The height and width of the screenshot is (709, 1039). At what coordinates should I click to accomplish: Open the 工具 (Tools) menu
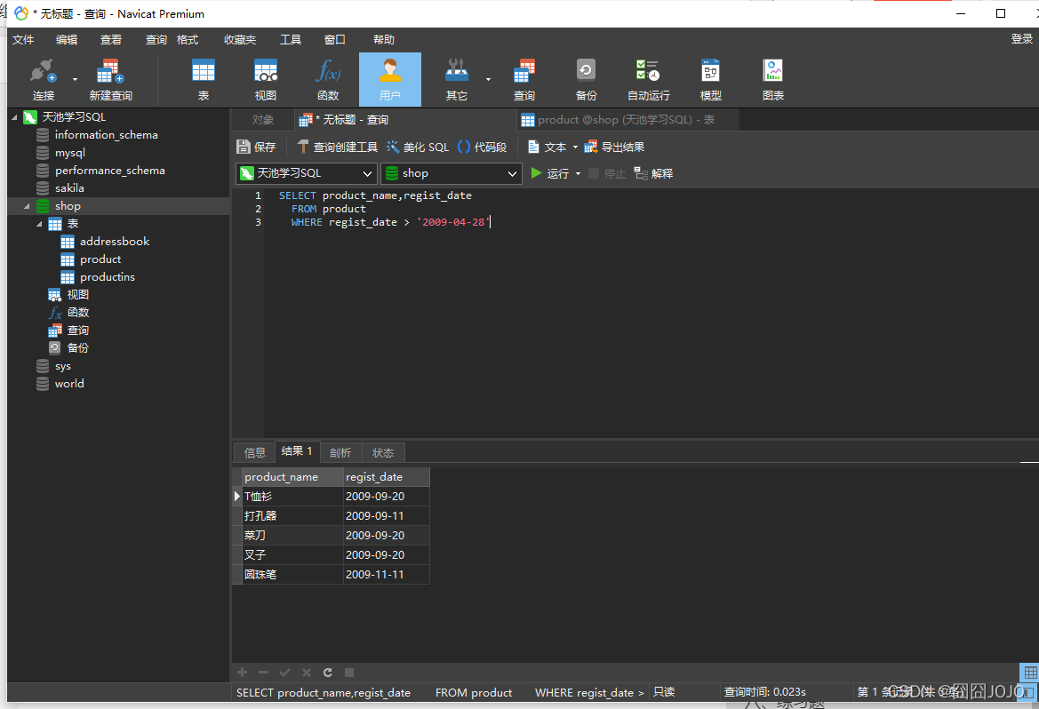(291, 40)
